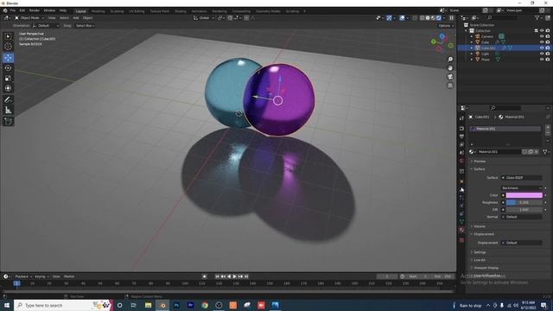553x311 pixels.
Task: Hide the Cube object in viewport
Action: tap(542, 42)
